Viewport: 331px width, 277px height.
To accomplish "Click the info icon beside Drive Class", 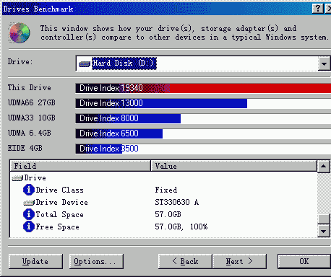I will coord(29,190).
